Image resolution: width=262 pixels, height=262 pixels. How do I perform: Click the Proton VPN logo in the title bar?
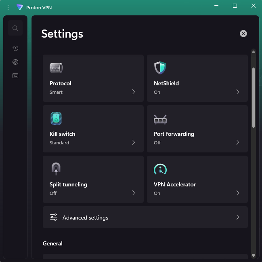pyautogui.click(x=20, y=7)
